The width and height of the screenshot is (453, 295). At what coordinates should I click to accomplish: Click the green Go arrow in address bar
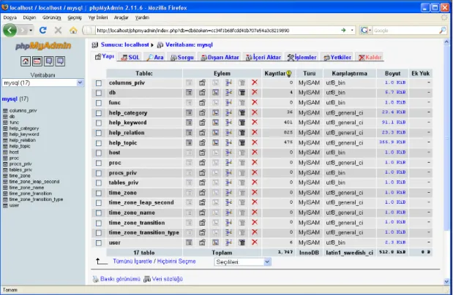coord(343,30)
